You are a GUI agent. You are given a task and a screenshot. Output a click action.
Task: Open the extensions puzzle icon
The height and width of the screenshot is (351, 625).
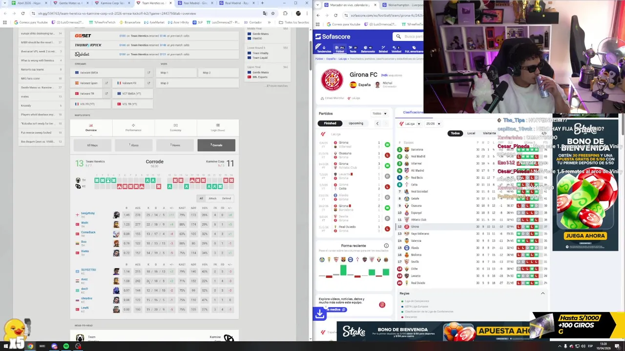click(x=285, y=13)
